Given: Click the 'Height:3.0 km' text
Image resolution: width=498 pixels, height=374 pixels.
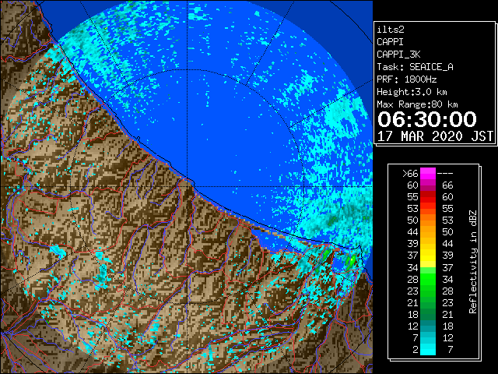Looking at the screenshot, I should pos(412,92).
